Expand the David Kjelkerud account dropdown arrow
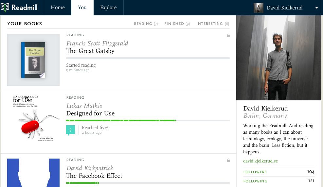This screenshot has height=187, width=323. 316,8
